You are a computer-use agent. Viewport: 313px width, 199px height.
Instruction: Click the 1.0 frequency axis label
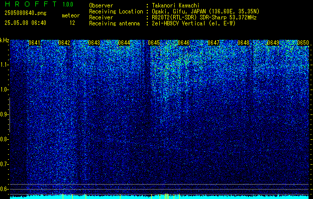(x=4, y=90)
